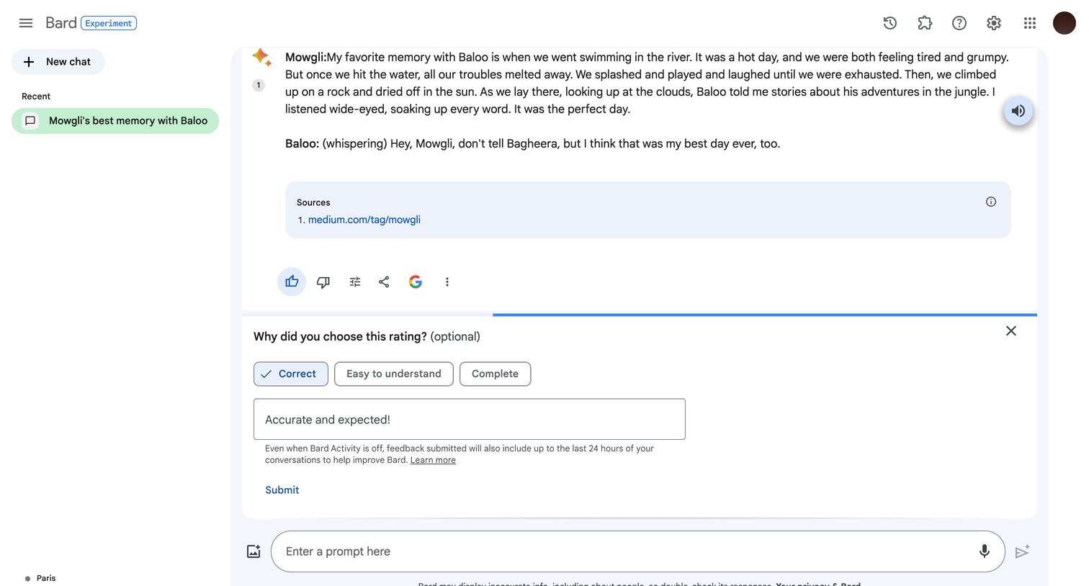
Task: Listen to response with speaker icon
Action: coord(1018,111)
